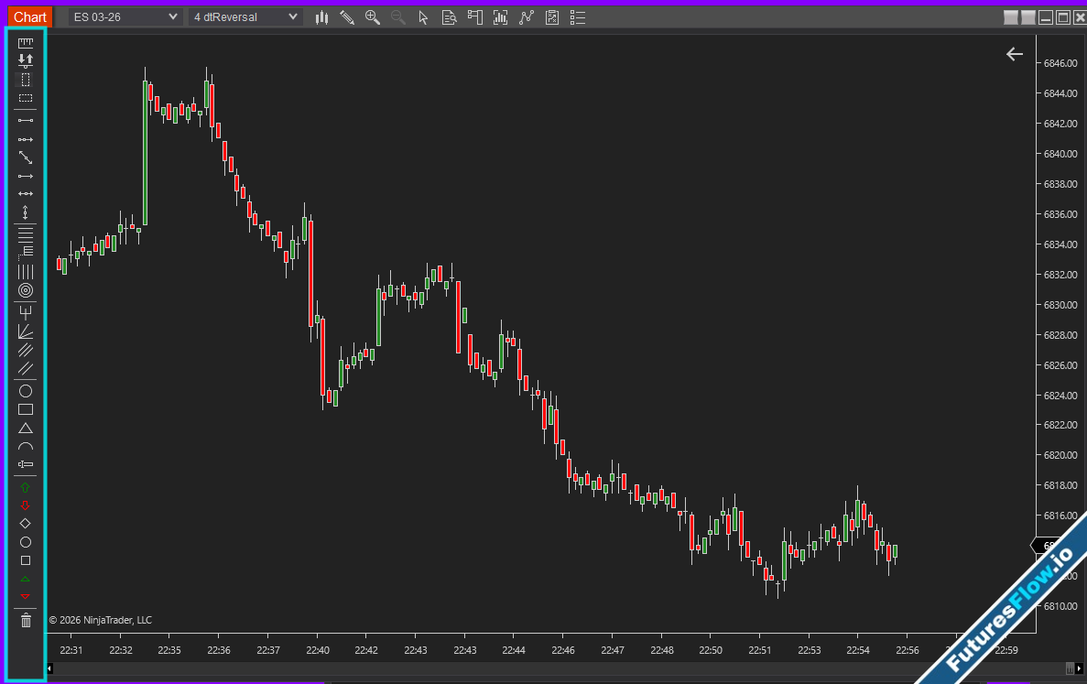Expand the 4 dtReversal interval dropdown
The height and width of the screenshot is (684, 1087).
tap(245, 16)
